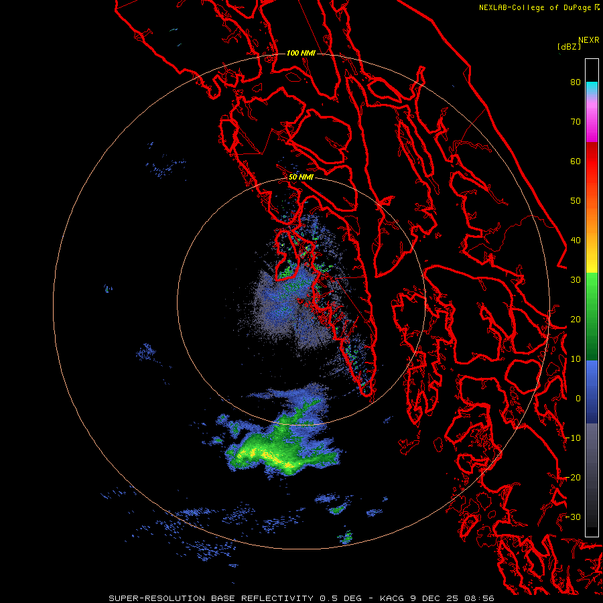The width and height of the screenshot is (603, 603).
Task: Pick the magenta band on the dBZ color bar
Action: 592,127
